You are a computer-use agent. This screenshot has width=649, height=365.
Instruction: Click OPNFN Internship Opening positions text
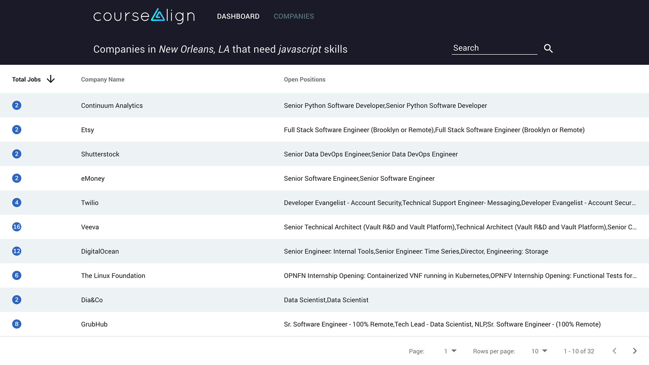pyautogui.click(x=460, y=276)
